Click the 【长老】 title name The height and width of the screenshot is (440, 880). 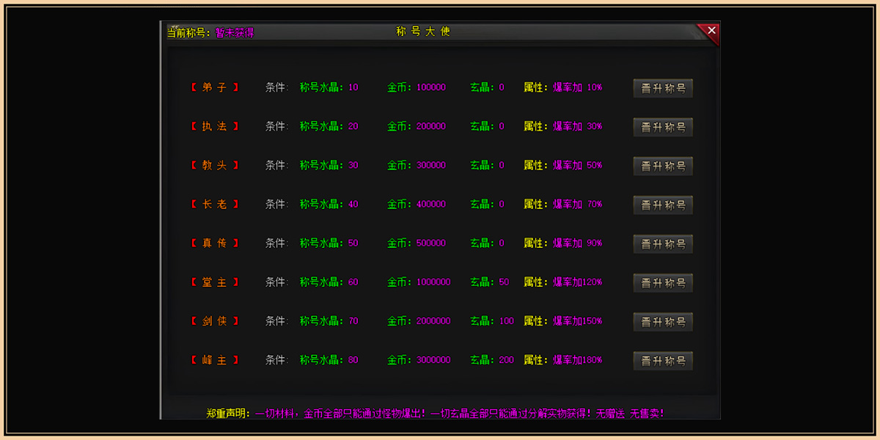coord(215,204)
